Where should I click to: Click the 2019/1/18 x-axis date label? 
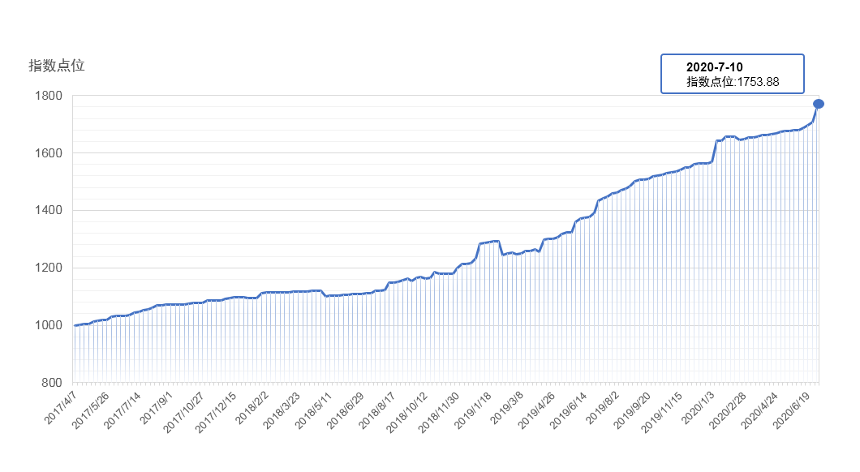point(473,410)
